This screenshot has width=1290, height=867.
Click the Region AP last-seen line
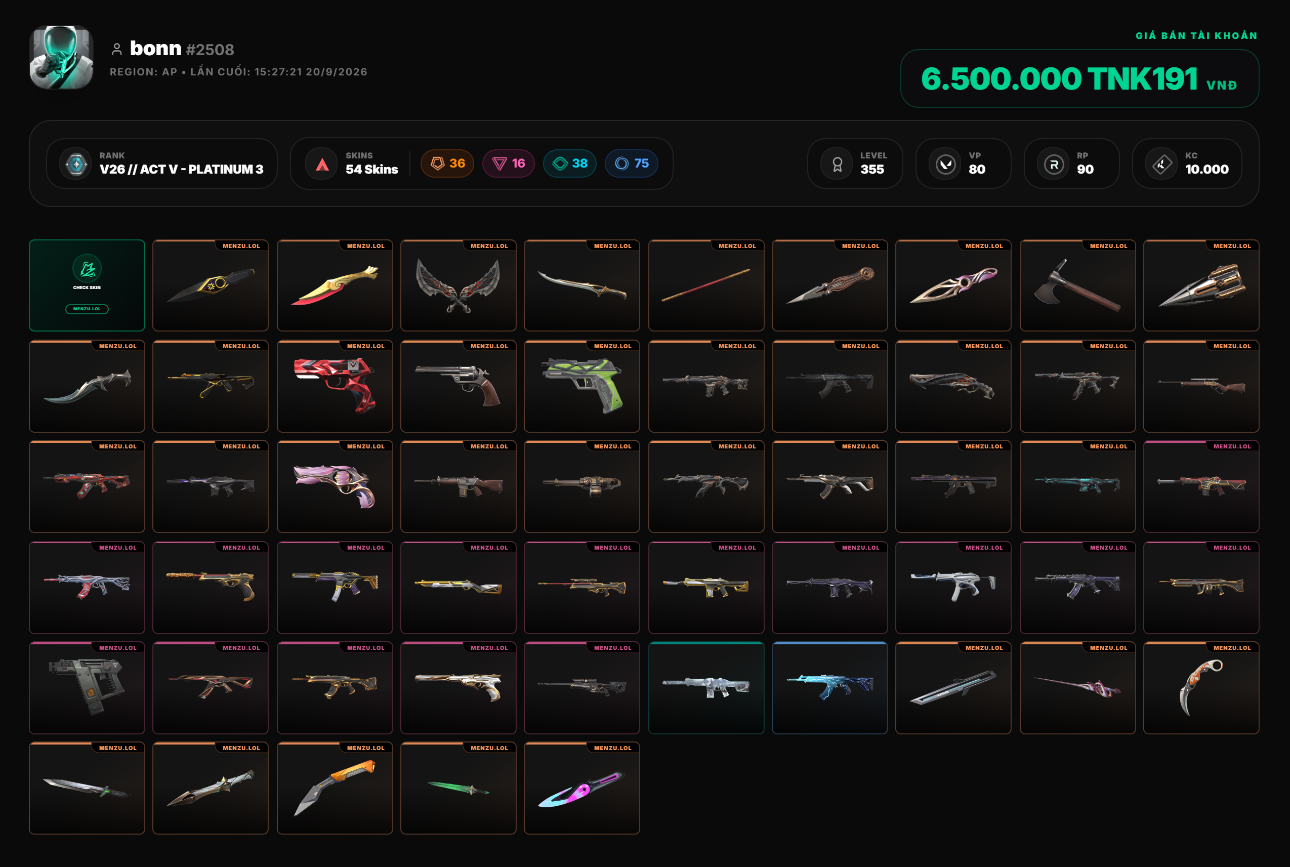238,72
